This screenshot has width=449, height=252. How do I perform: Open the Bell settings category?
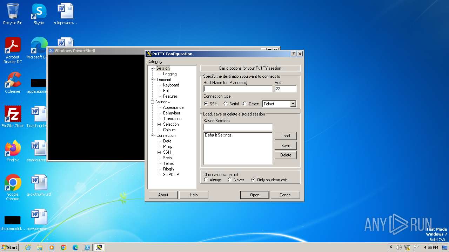(x=166, y=91)
